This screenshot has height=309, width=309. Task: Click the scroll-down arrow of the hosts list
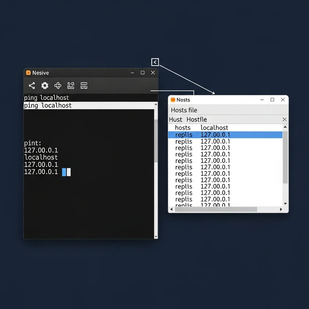pyautogui.click(x=285, y=203)
